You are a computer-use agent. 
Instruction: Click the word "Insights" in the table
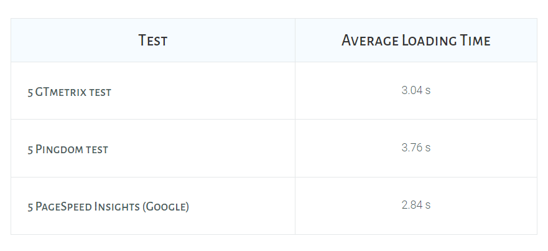(117, 207)
